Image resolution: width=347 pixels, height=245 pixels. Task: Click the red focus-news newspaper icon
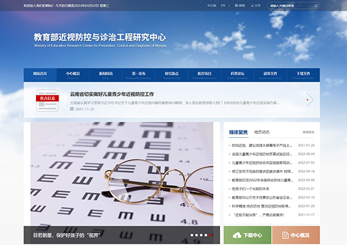pos(48,100)
